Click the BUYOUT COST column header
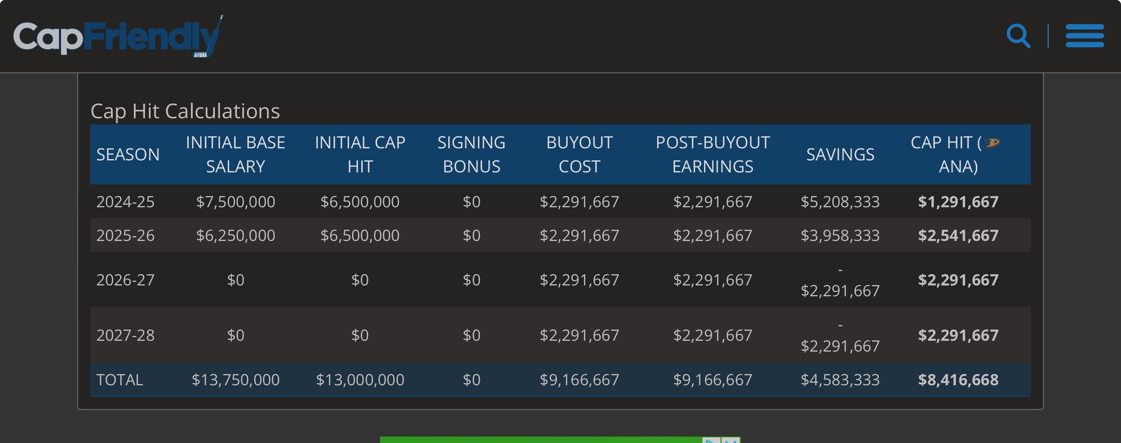 coord(579,154)
